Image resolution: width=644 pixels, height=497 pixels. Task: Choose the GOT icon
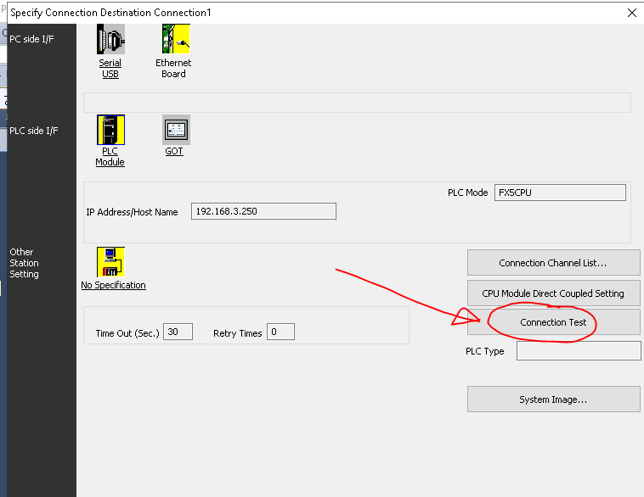(x=176, y=130)
